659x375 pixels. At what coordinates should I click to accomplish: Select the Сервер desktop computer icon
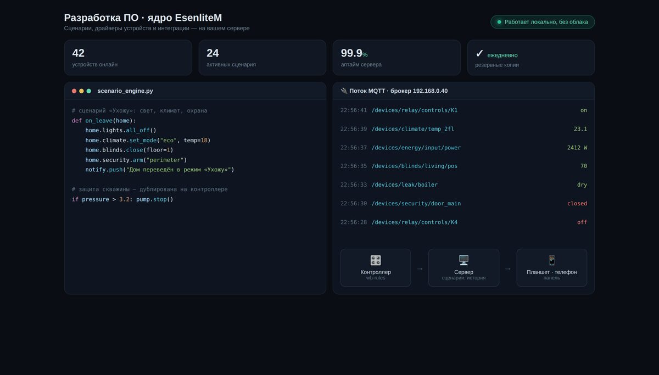point(463,260)
